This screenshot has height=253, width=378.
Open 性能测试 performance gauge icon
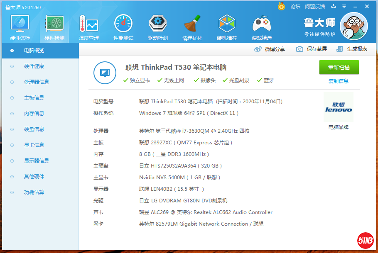123,26
